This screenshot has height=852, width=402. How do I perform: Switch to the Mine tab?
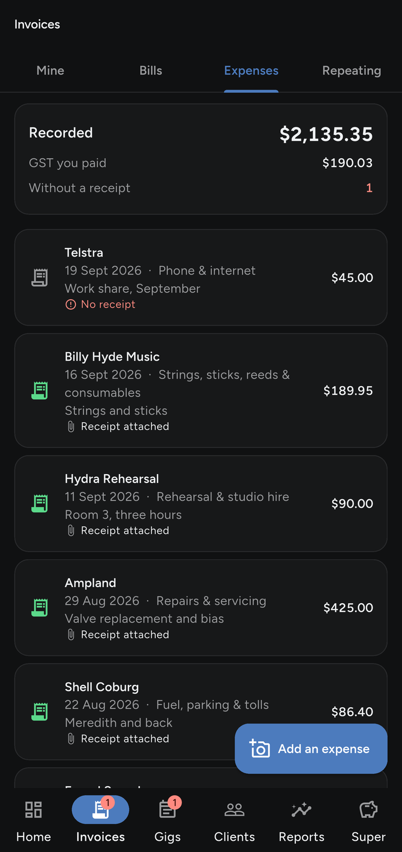point(50,71)
